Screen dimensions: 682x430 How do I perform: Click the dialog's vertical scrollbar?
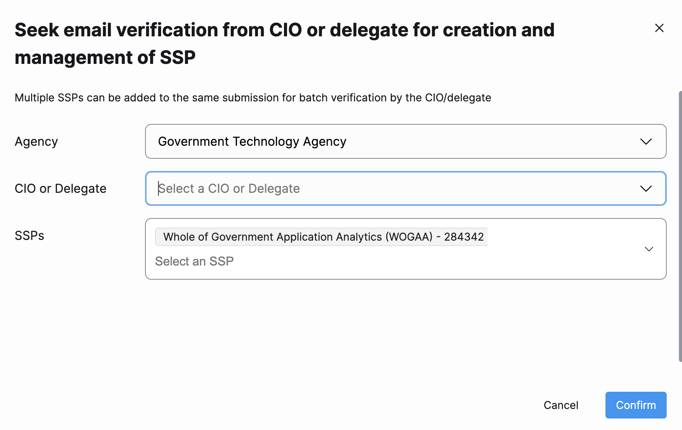pos(680,226)
